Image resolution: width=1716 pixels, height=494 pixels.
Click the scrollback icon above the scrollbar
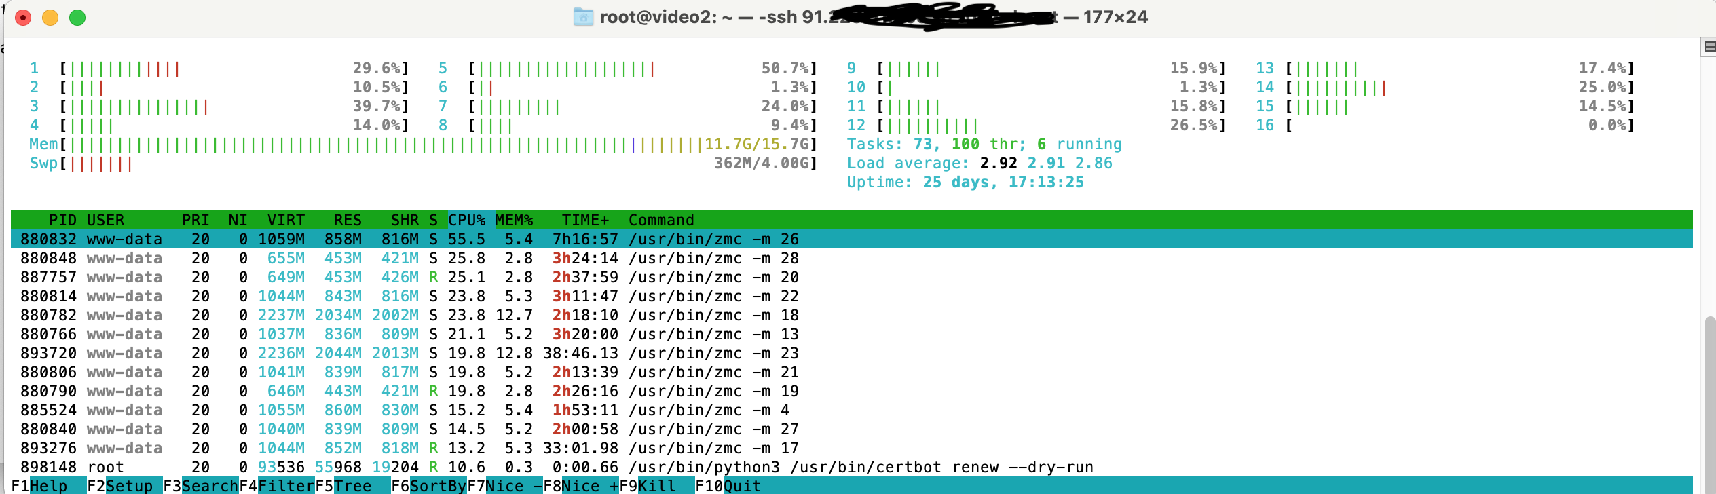tap(1709, 47)
